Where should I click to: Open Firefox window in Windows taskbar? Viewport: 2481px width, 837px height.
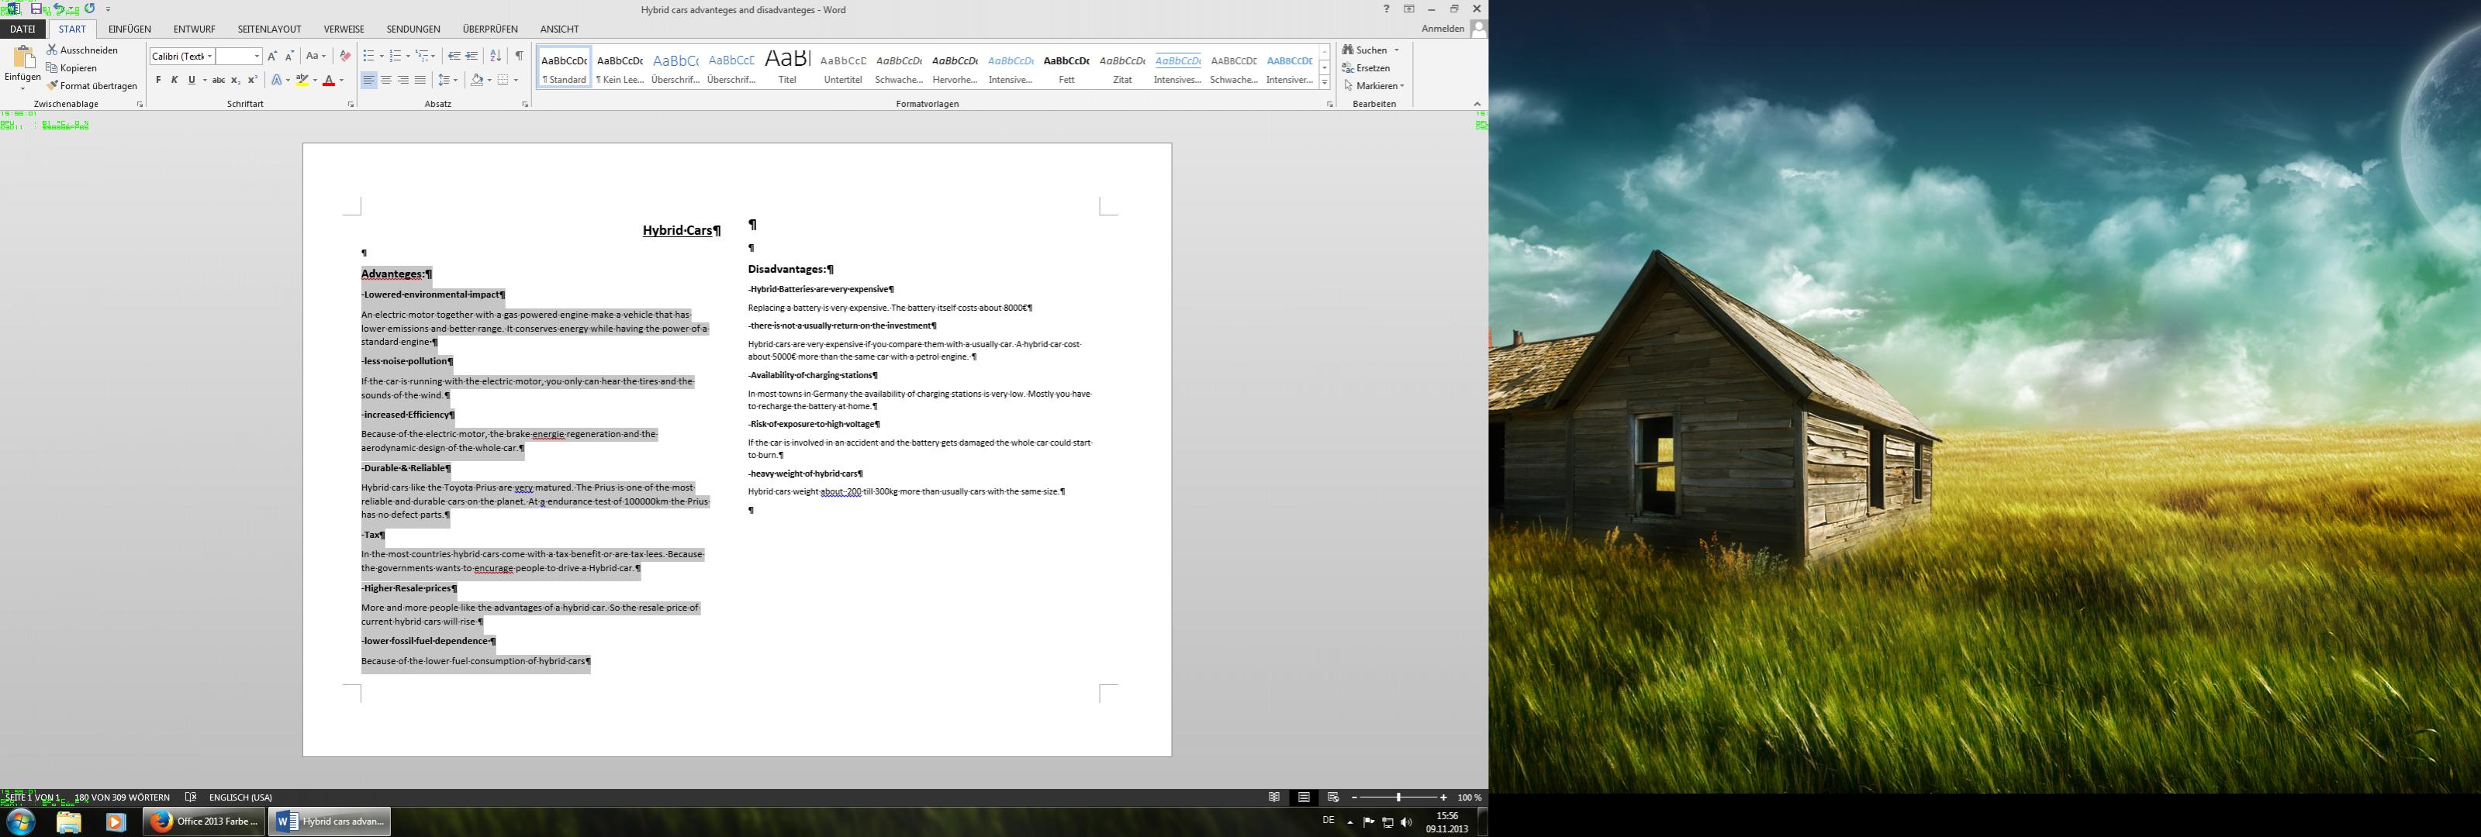coord(204,821)
